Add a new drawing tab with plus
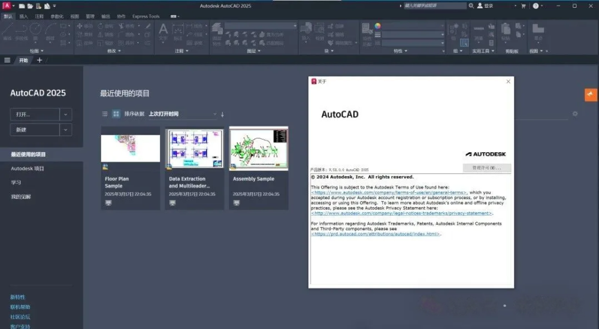 [40, 60]
